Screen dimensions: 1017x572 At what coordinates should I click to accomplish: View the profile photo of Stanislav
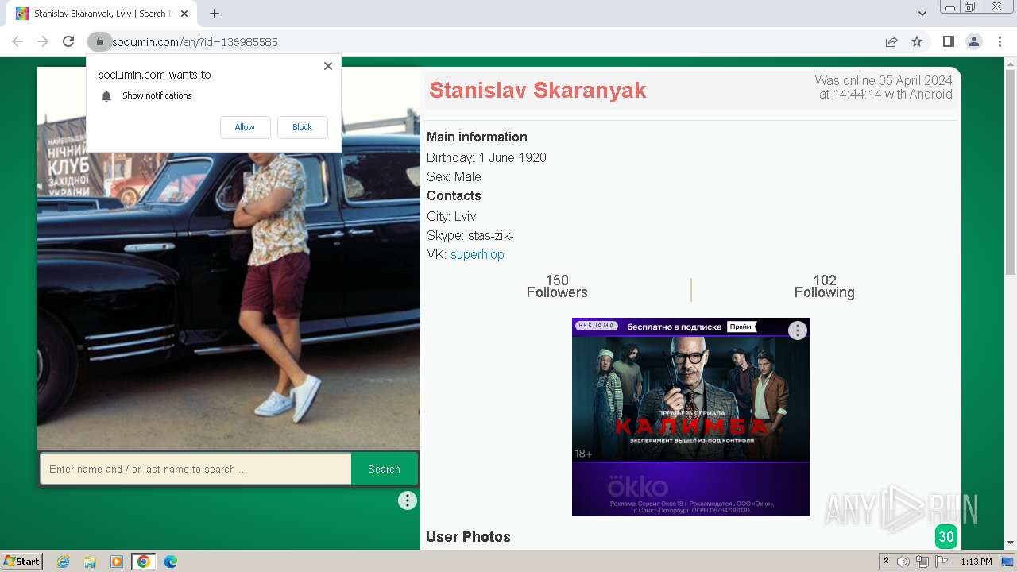pyautogui.click(x=229, y=258)
